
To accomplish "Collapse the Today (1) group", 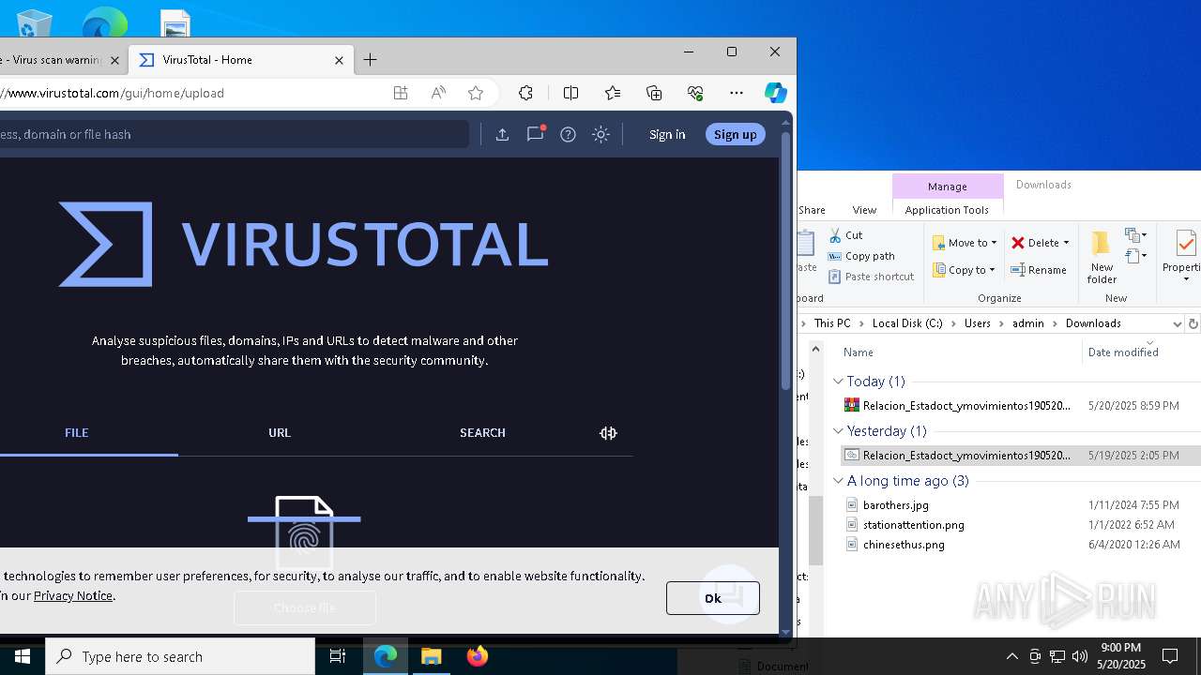I will pos(838,382).
